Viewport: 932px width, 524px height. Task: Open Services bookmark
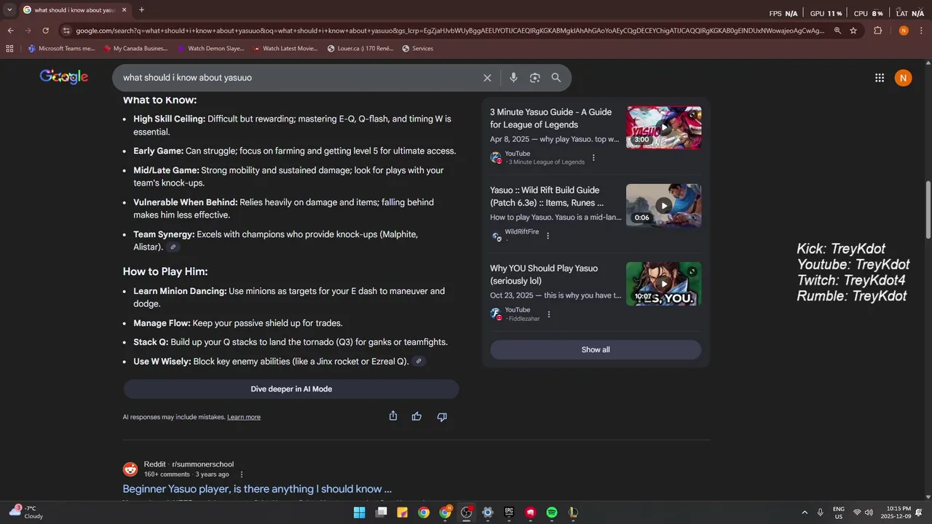point(417,49)
